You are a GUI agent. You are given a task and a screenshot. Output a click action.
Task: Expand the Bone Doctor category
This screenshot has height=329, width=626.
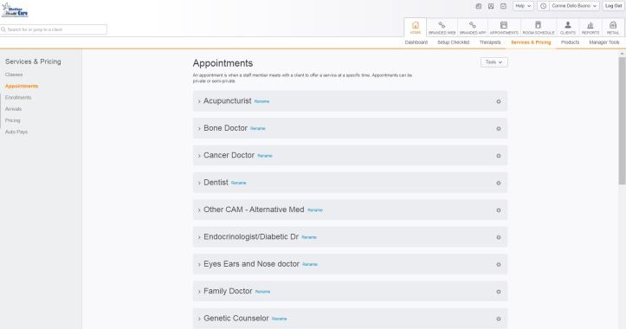click(x=199, y=128)
